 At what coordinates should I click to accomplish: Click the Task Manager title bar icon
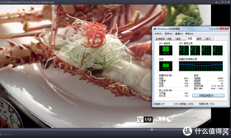(155, 29)
